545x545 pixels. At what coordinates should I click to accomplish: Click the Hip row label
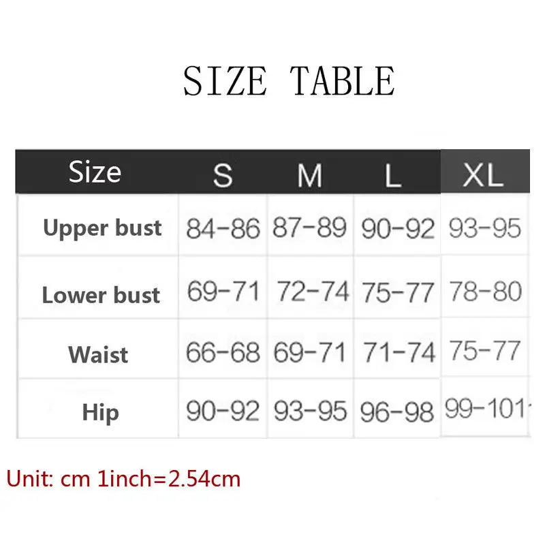click(x=101, y=413)
